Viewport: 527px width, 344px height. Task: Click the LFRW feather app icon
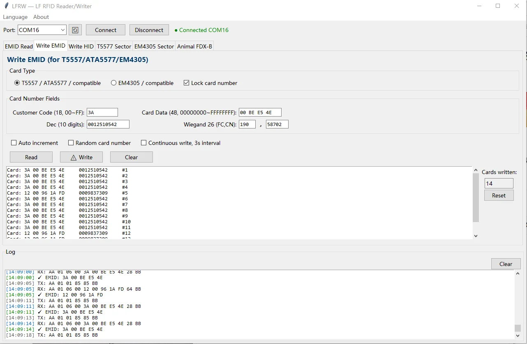[6, 6]
